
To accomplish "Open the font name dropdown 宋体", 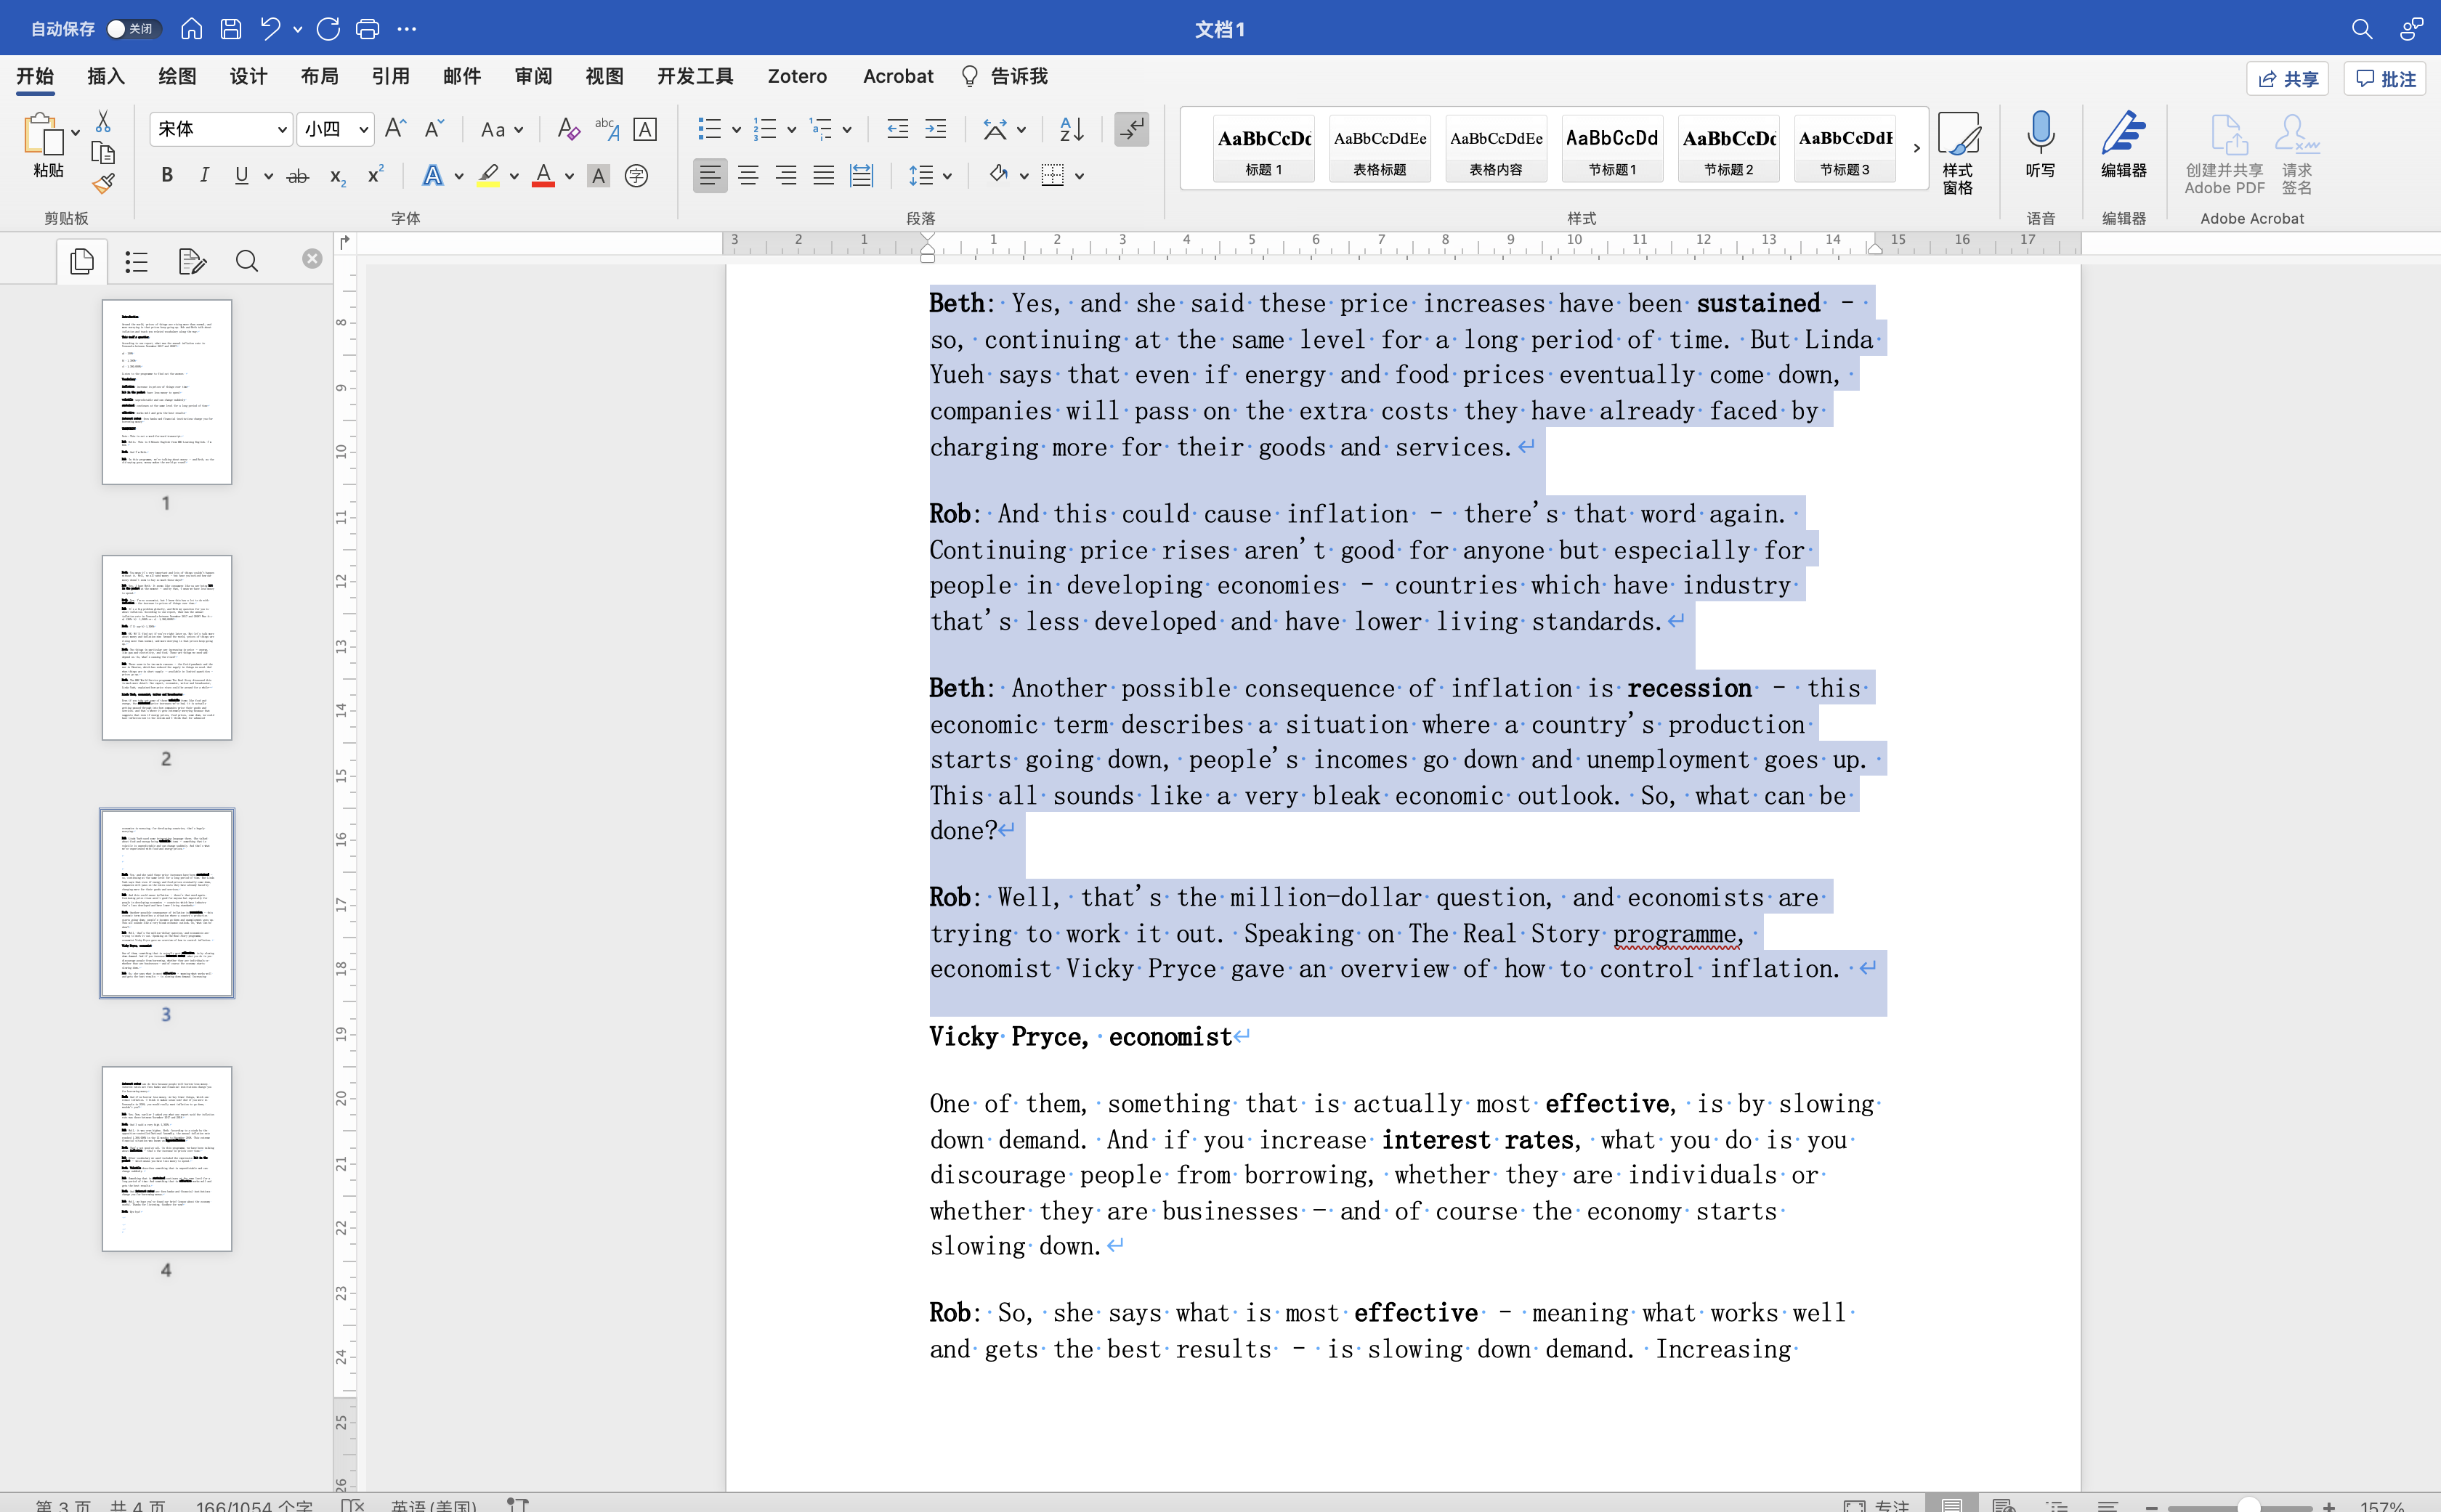I will tap(221, 129).
